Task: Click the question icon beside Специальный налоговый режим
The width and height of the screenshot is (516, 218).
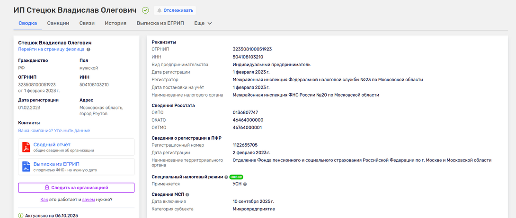Action: point(226,177)
